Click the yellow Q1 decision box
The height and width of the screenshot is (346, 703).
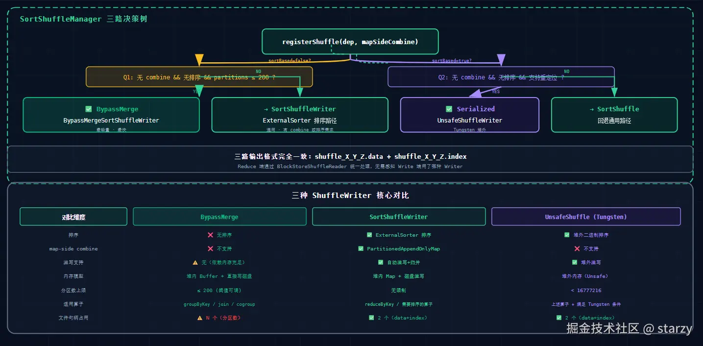point(199,77)
